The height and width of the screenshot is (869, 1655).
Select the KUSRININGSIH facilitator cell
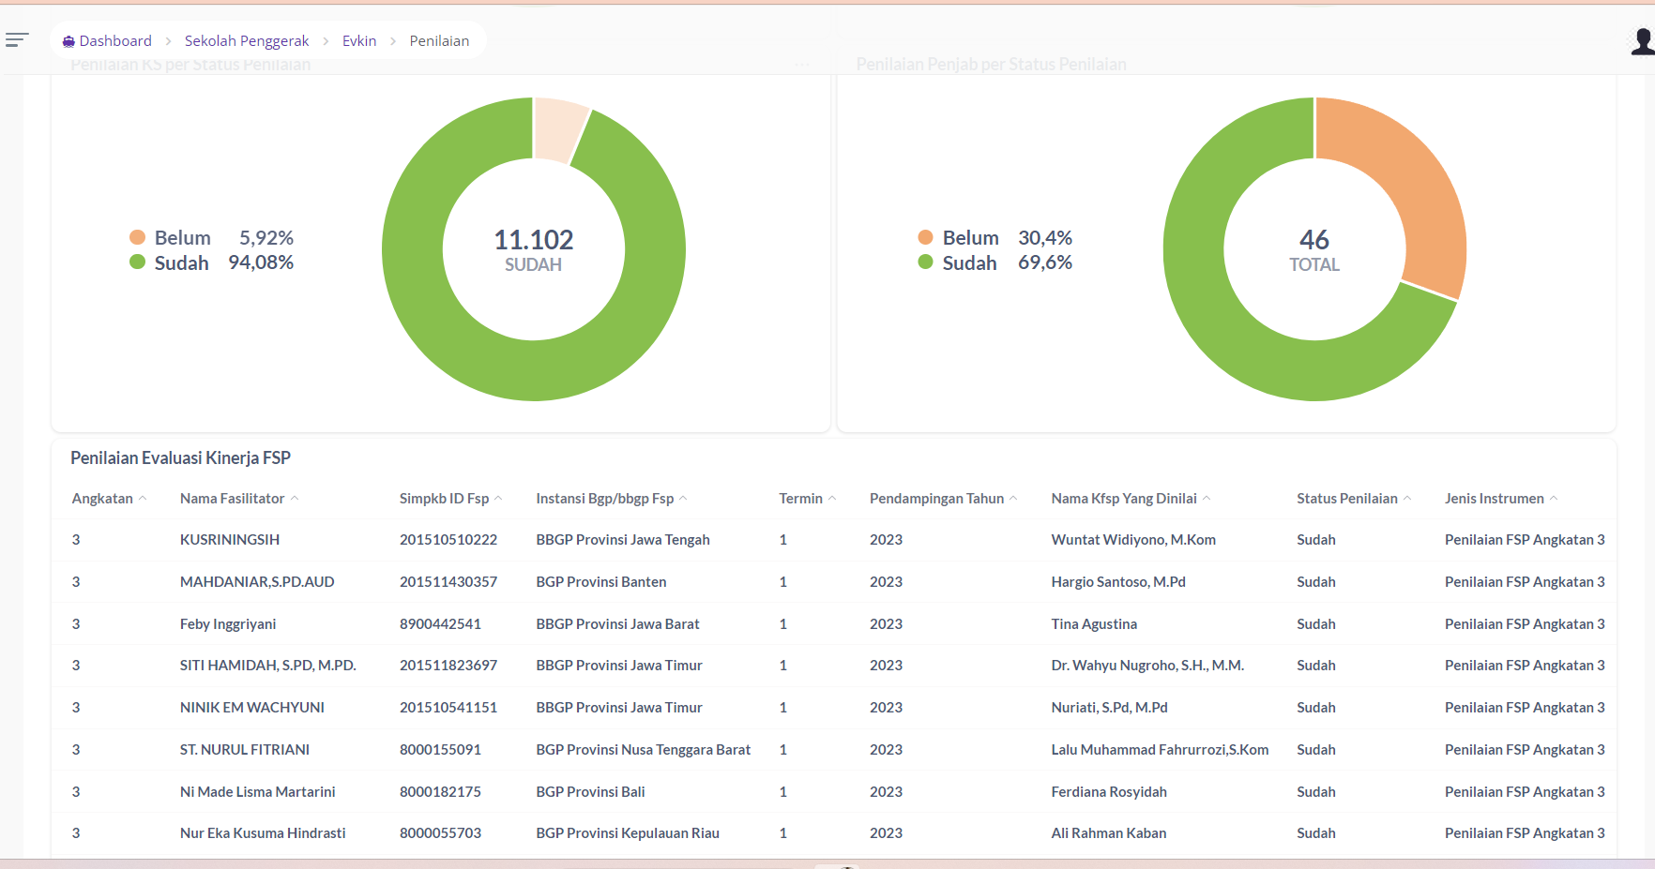[x=230, y=540]
